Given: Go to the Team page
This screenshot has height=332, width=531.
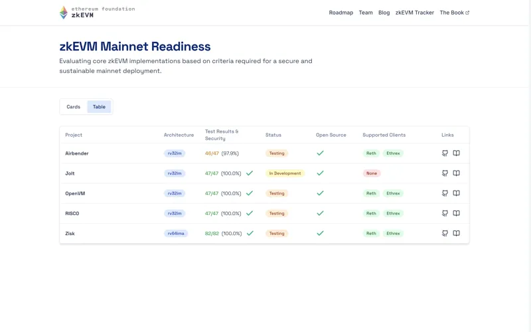Looking at the screenshot, I should point(366,13).
